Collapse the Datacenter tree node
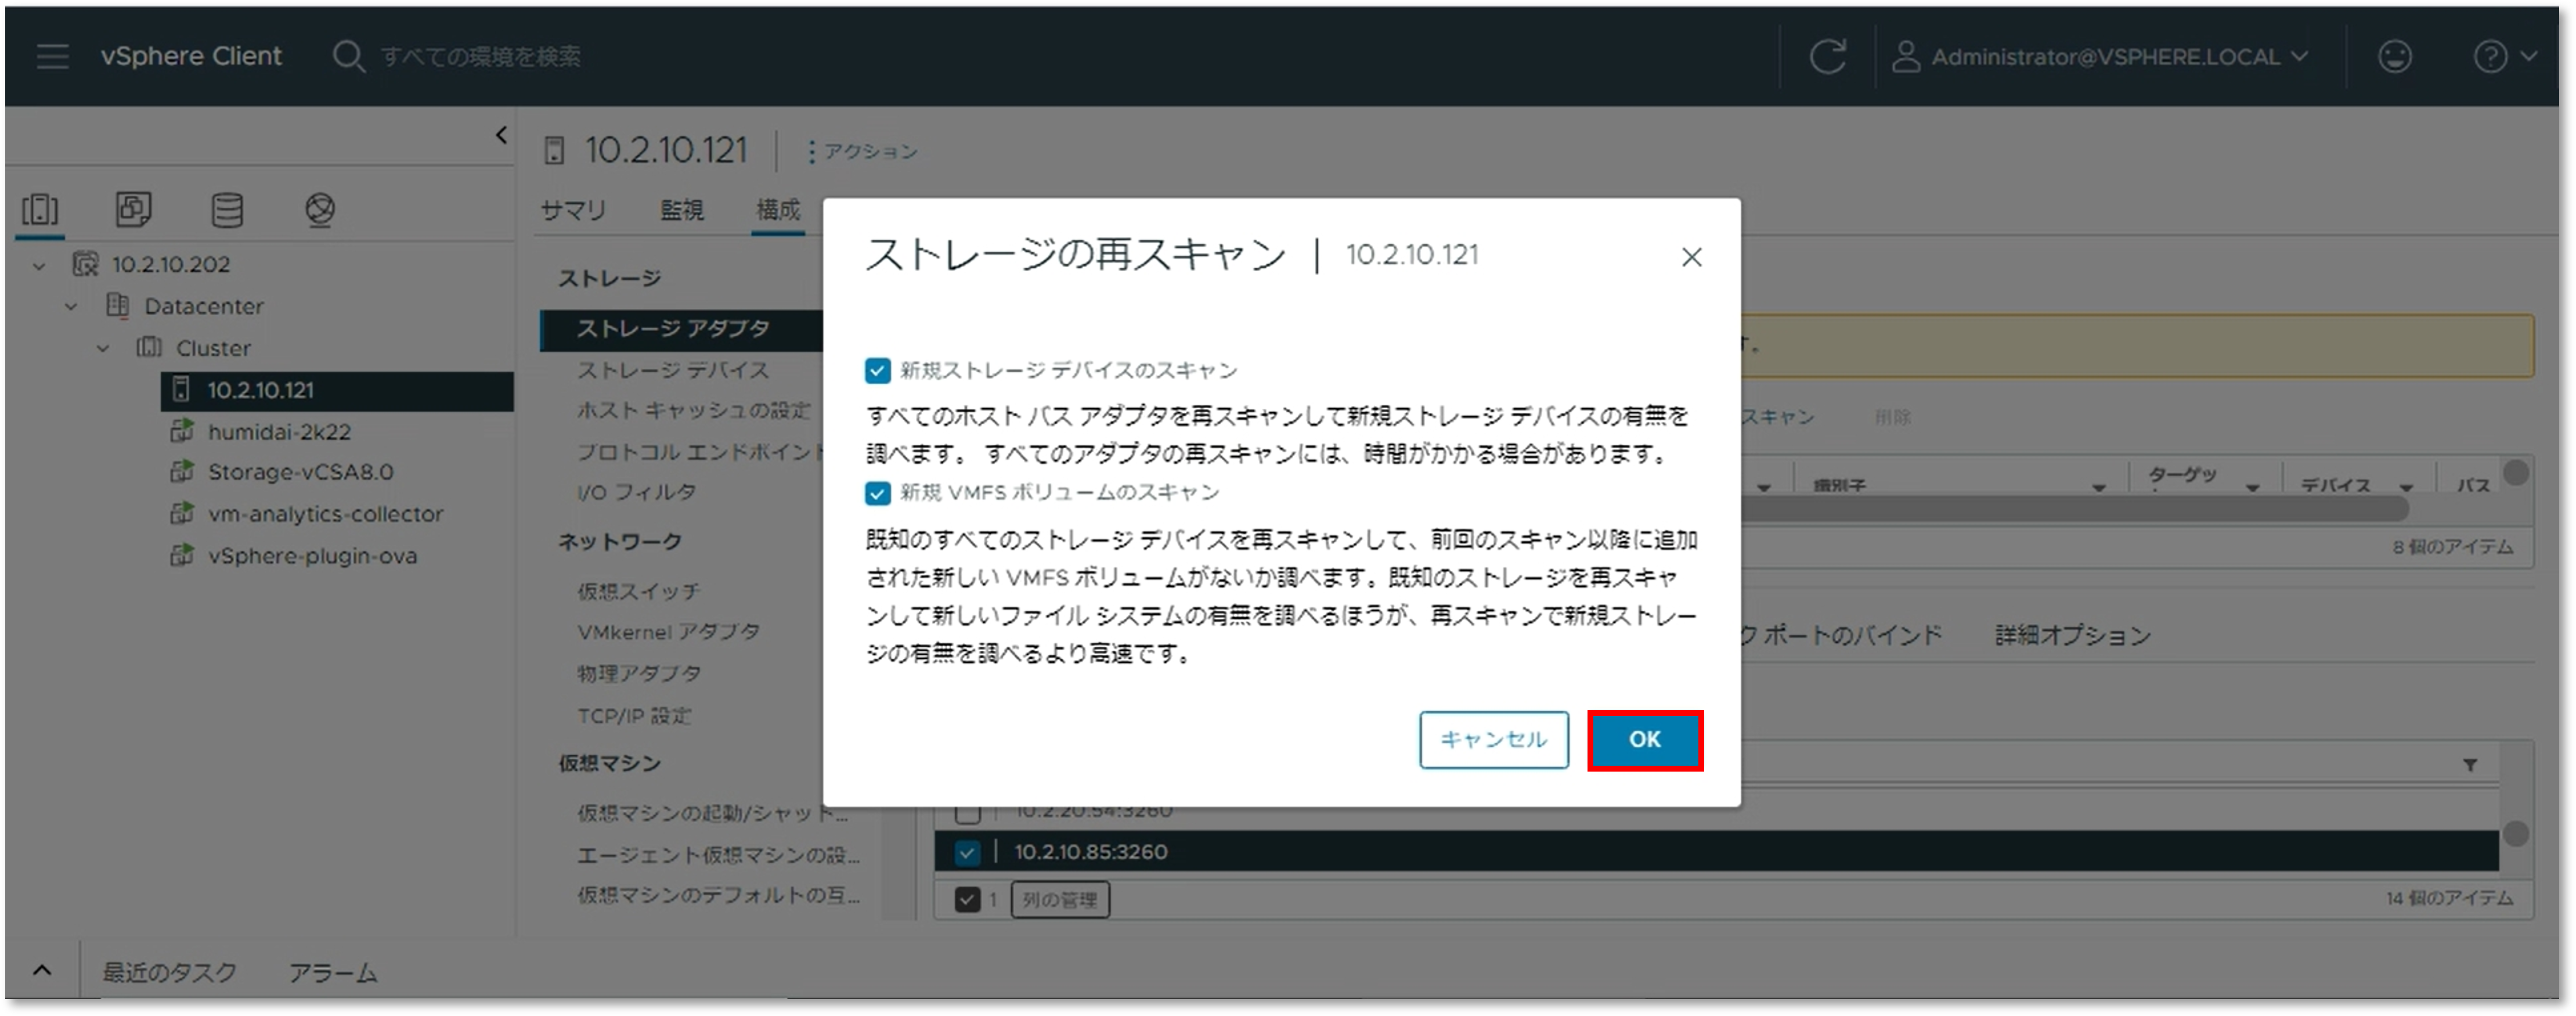The image size is (2576, 1016). [71, 306]
